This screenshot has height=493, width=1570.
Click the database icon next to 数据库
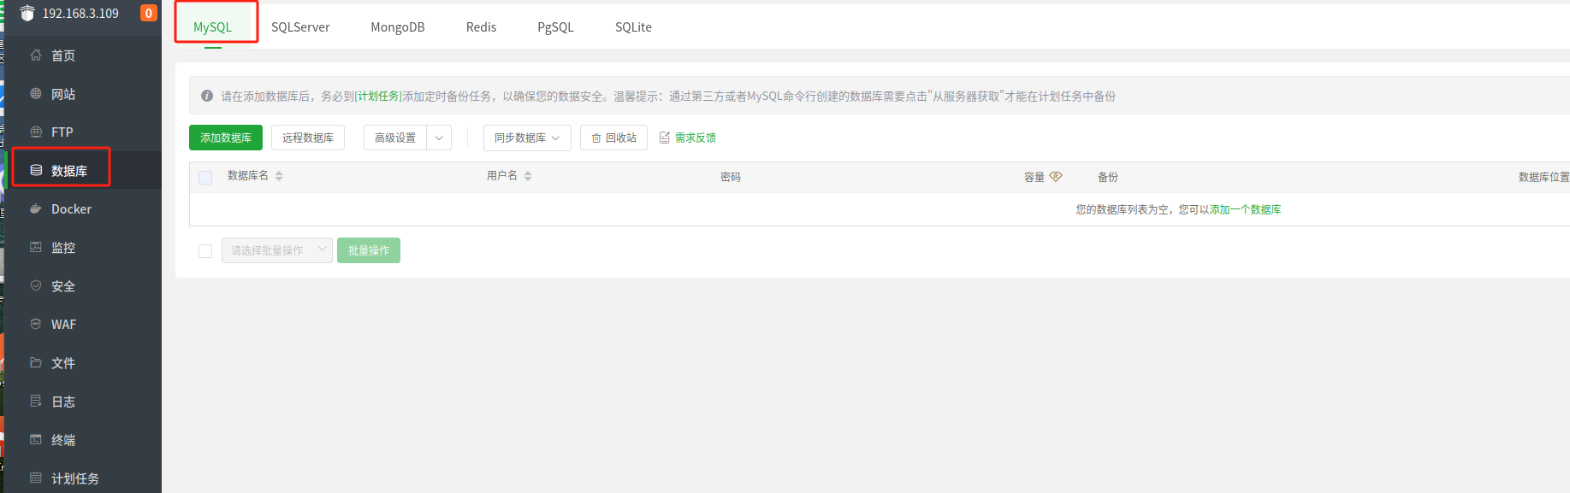(x=36, y=170)
